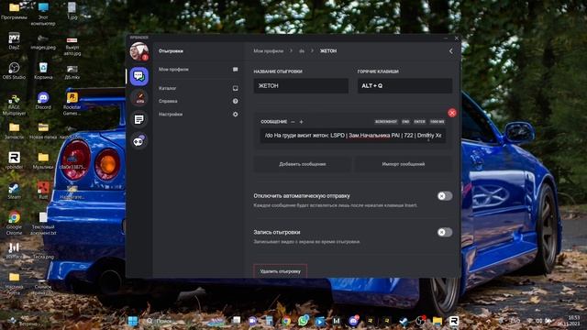Image resolution: width=587 pixels, height=330 pixels.
Task: Click Добавить сообщение button
Action: coord(302,164)
